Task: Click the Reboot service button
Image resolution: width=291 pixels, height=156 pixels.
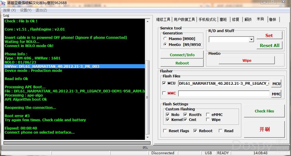Action: point(182,63)
